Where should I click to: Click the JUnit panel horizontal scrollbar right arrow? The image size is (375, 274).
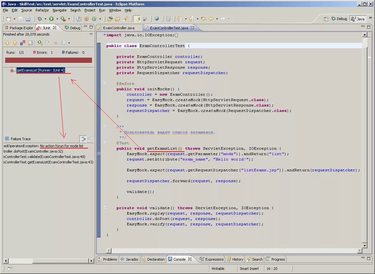pos(91,261)
